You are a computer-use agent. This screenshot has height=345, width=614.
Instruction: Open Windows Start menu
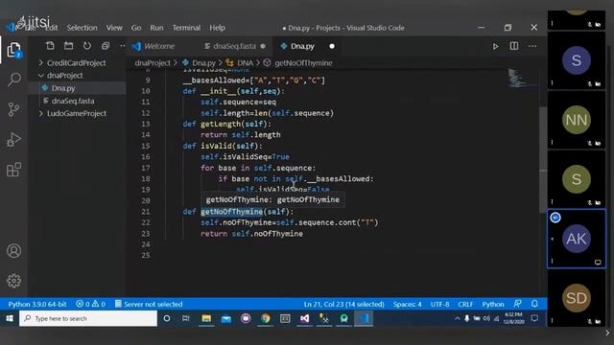[10, 318]
